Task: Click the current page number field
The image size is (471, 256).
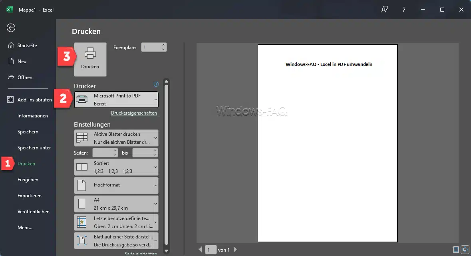Action: (x=211, y=250)
